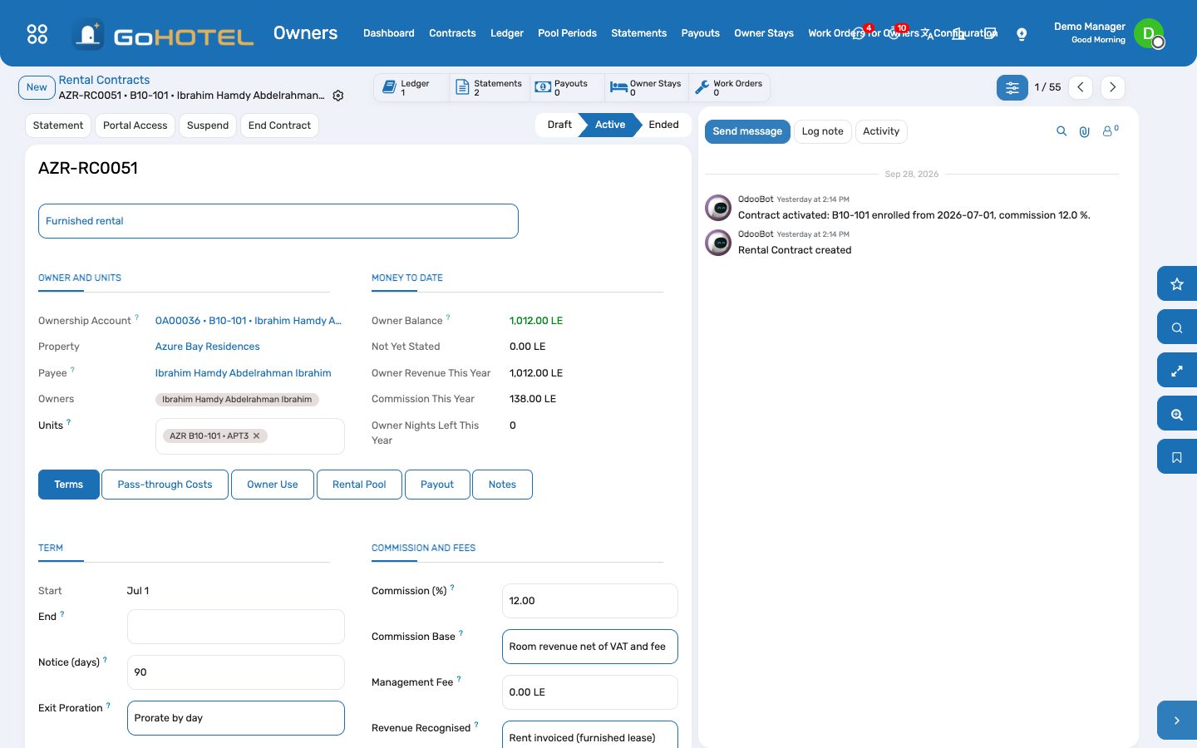Image resolution: width=1197 pixels, height=748 pixels.
Task: Click the End Contract button
Action: tap(279, 125)
